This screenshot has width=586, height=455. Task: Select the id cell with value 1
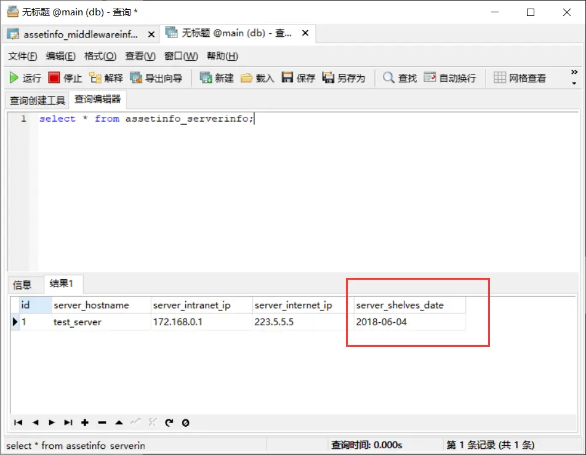click(36, 322)
